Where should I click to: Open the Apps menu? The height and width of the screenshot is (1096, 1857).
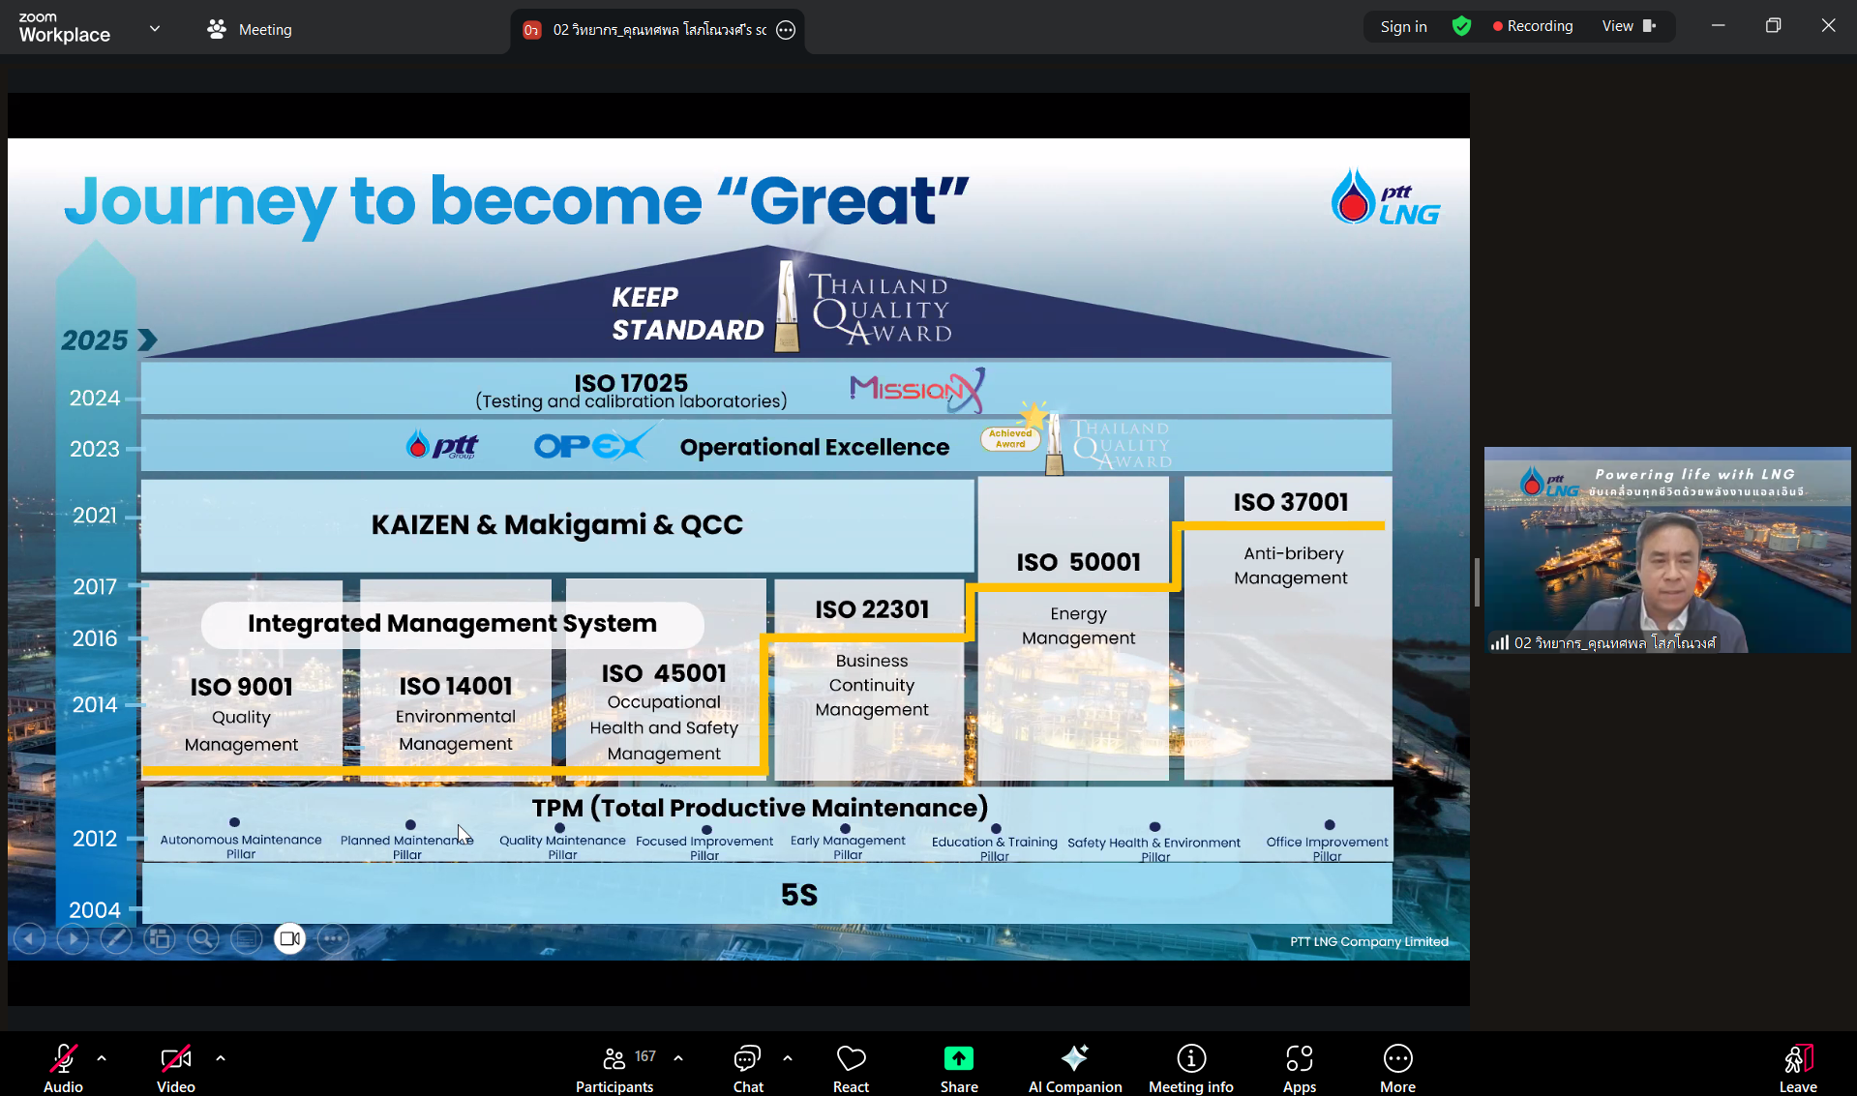pyautogui.click(x=1299, y=1067)
